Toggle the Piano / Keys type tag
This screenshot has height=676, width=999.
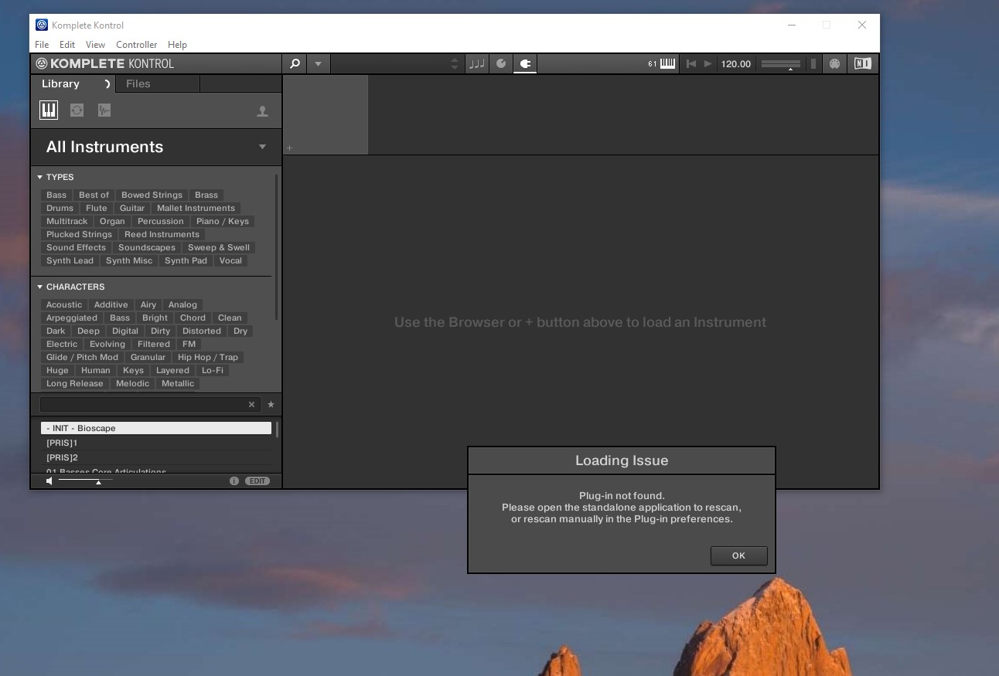[223, 221]
